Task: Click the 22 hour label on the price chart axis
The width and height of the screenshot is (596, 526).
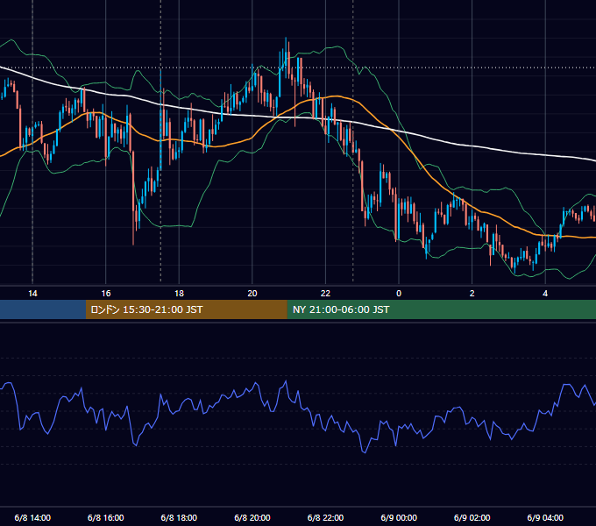Action: [325, 294]
